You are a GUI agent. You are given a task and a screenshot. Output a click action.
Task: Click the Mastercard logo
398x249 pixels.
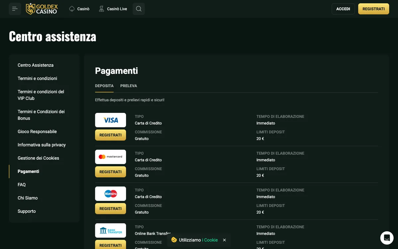coord(110,157)
